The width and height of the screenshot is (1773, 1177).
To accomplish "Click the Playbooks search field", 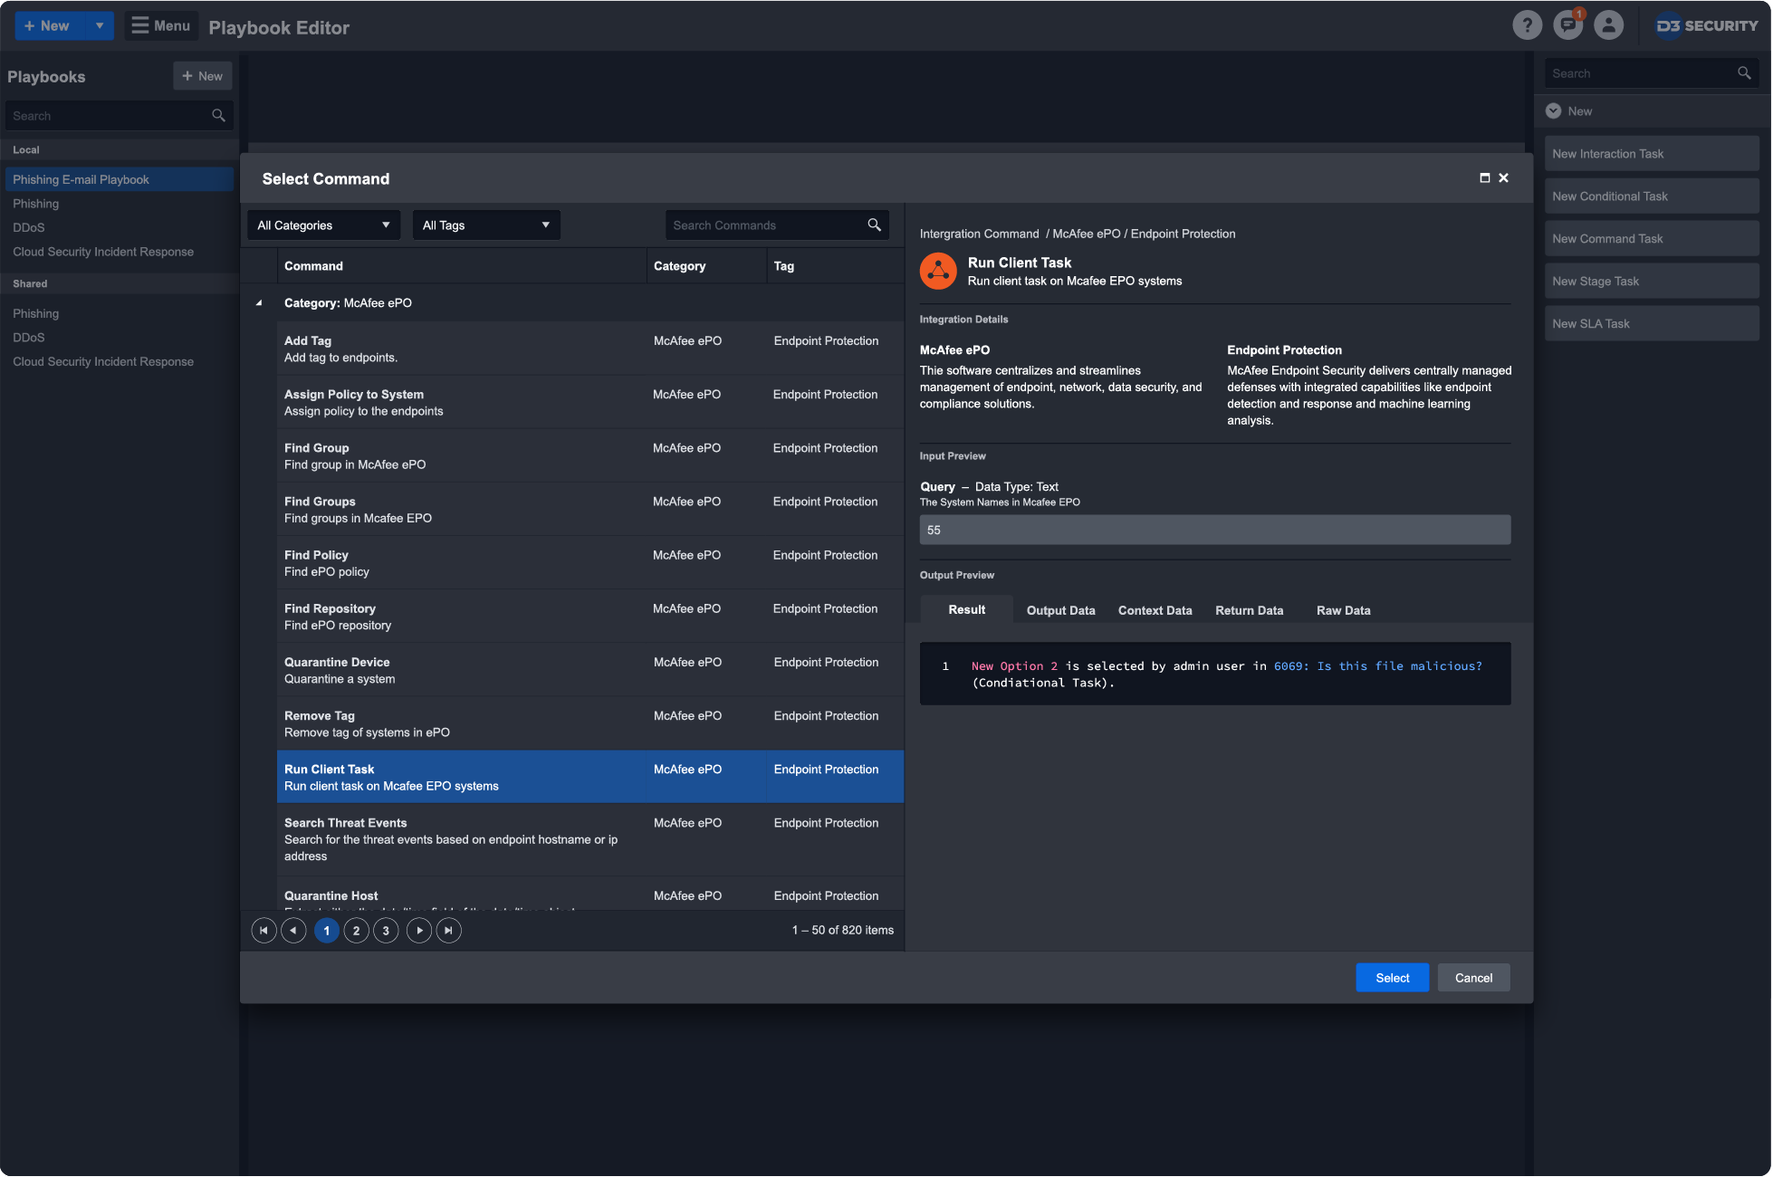I will click(119, 115).
